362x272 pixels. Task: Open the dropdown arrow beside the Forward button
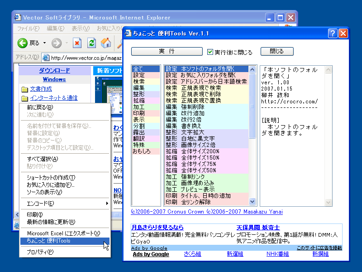[67, 43]
